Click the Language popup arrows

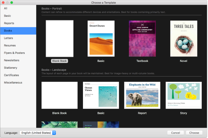click(54, 133)
